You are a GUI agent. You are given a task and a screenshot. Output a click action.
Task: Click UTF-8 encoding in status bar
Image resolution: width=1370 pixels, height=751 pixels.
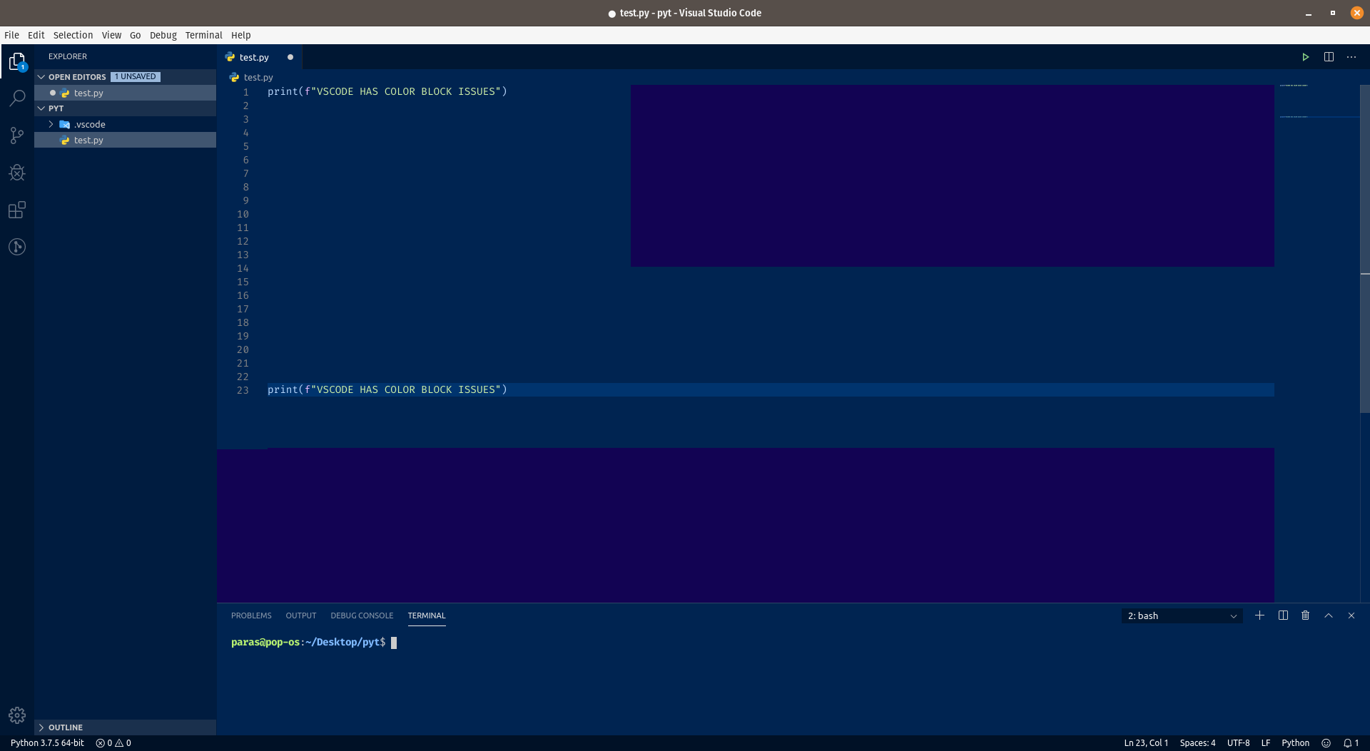(1238, 743)
